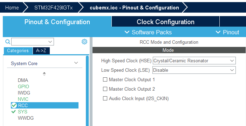Click the categories panel vertical scrollbar
This screenshot has height=126, width=246.
coord(87,91)
